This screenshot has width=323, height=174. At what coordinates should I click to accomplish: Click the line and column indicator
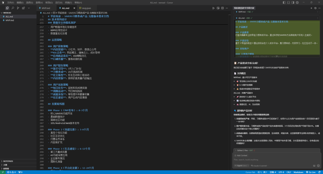262,172
